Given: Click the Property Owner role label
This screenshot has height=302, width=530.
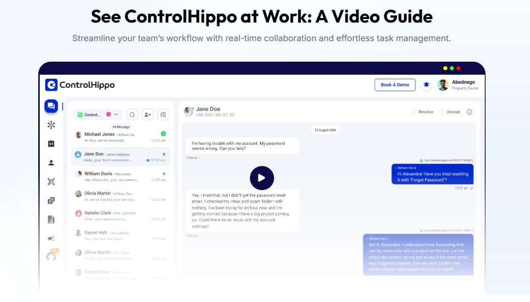Looking at the screenshot, I should click(466, 88).
